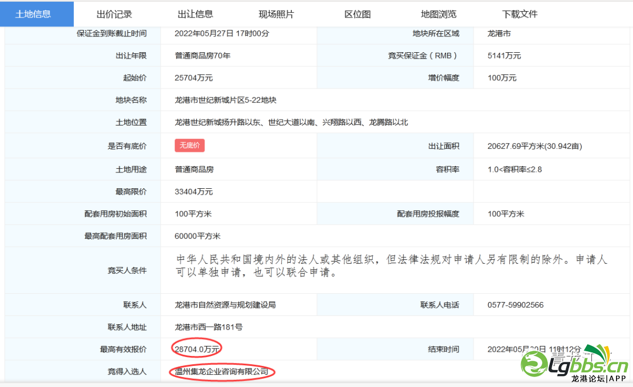Click the 竞买保证金（RMB） label
This screenshot has height=387, width=633.
[424, 56]
